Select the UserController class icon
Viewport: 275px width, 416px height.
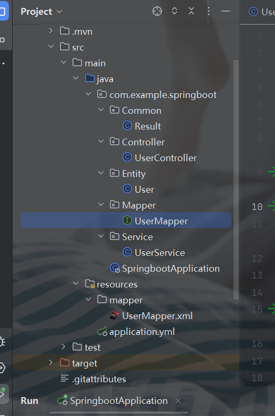pos(127,157)
